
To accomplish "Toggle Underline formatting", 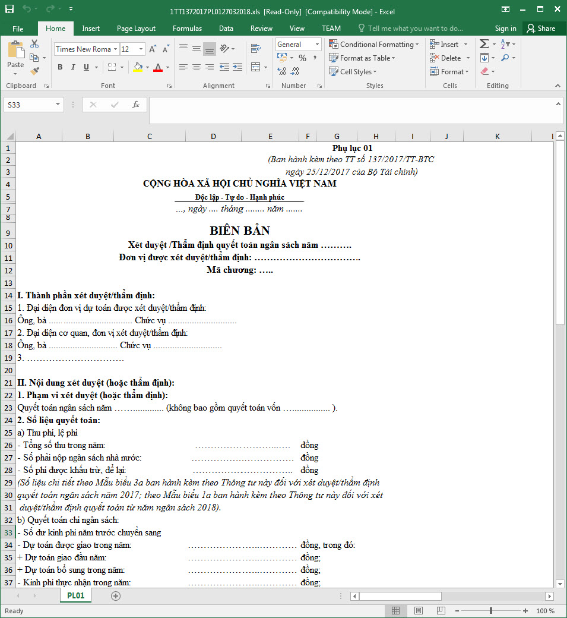I will [86, 67].
